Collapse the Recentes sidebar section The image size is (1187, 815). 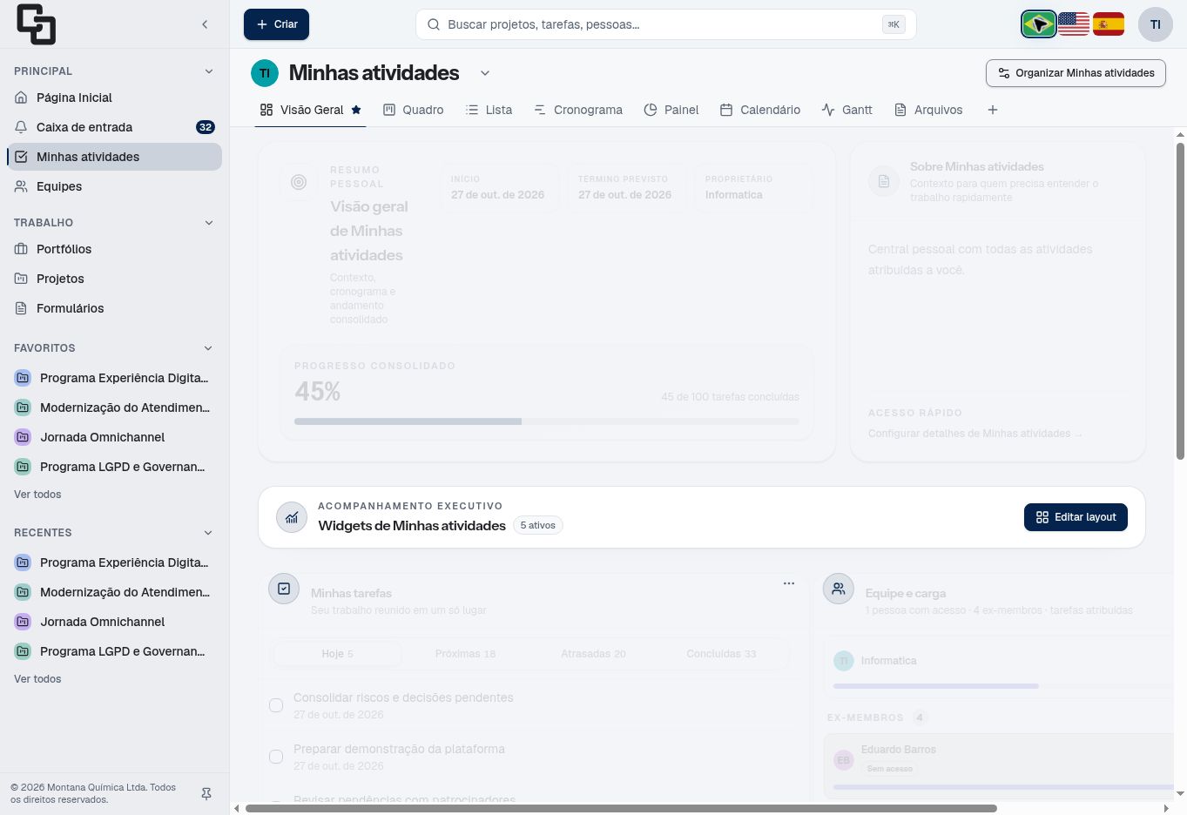pos(209,533)
